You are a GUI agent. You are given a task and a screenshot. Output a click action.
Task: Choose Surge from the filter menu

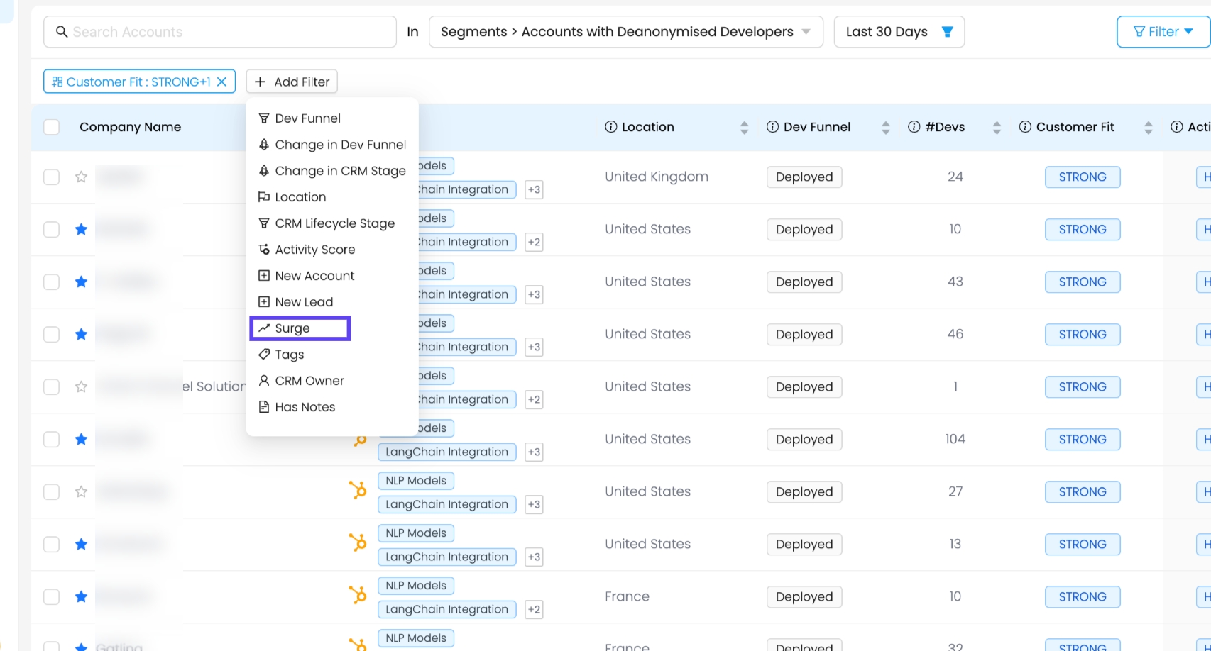292,328
